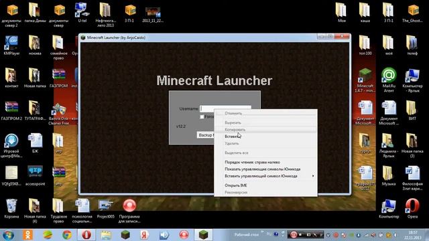
Task: Open the The_Ghost archive icon
Action: coord(412,13)
